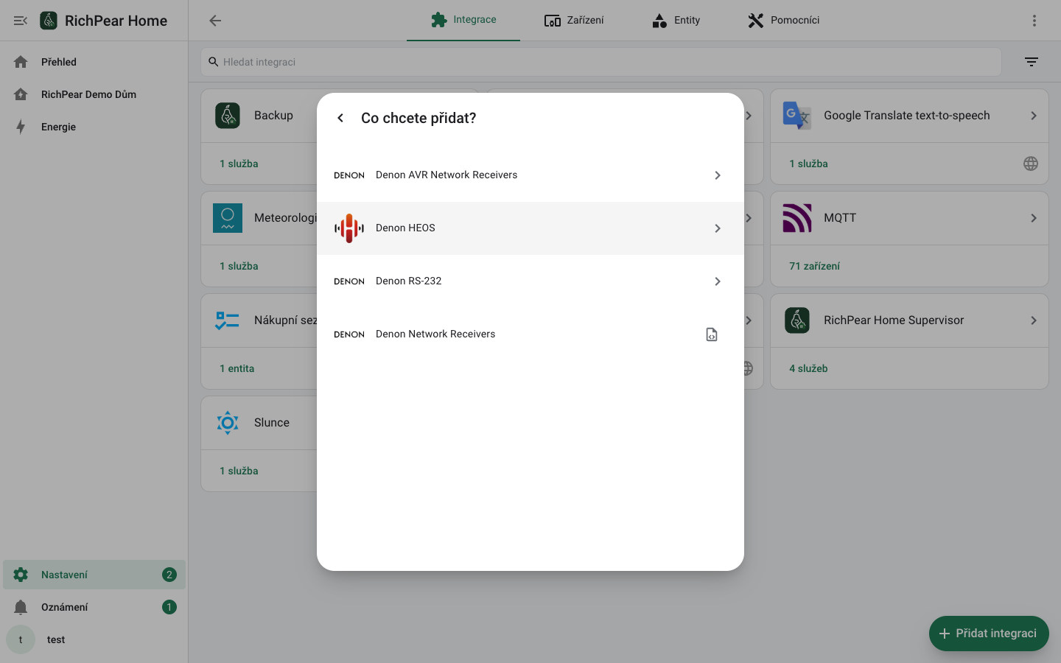Click the globe icon on Google Translate card
Screen dimensions: 1061x663
(1031, 164)
